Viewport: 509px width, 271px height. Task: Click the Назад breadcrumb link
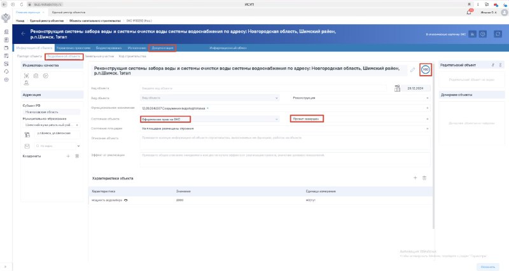[20, 21]
